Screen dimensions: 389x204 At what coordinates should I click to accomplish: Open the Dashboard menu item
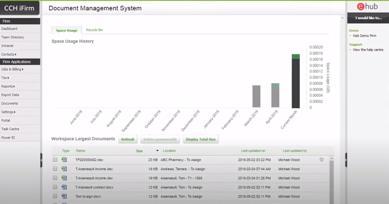coord(9,29)
